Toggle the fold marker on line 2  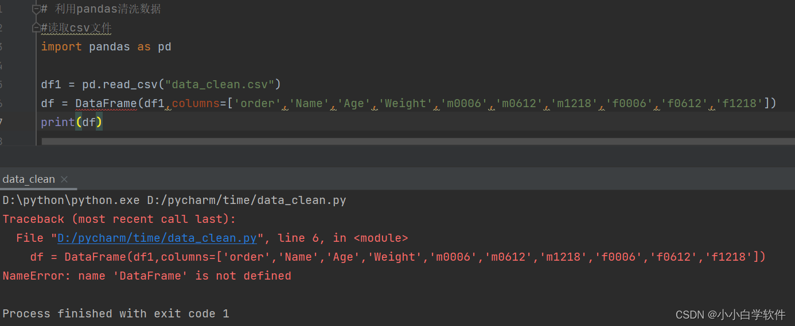coord(36,28)
